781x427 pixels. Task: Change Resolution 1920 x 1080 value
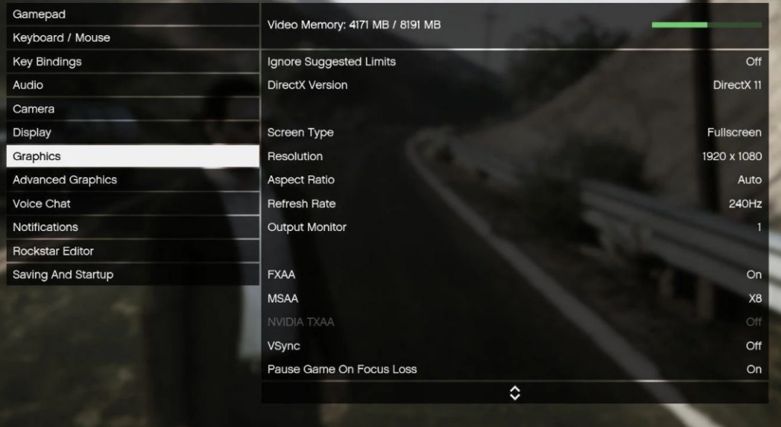tap(731, 156)
